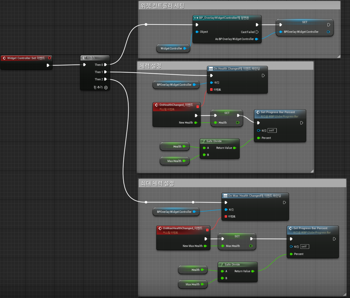Click the Safe Divide node title in 체력 설정

tap(214, 141)
